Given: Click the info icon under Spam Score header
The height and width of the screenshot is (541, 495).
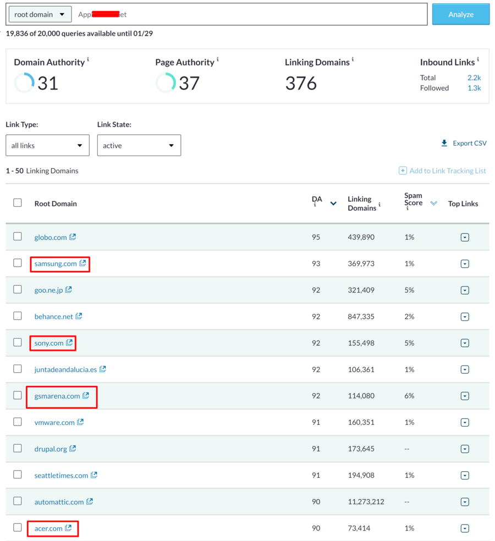Looking at the screenshot, I should point(408,208).
